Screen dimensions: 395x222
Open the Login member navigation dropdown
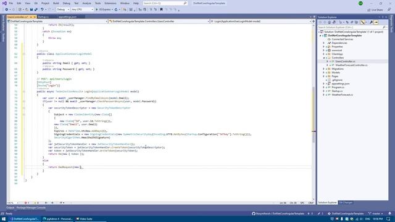tap(260, 22)
